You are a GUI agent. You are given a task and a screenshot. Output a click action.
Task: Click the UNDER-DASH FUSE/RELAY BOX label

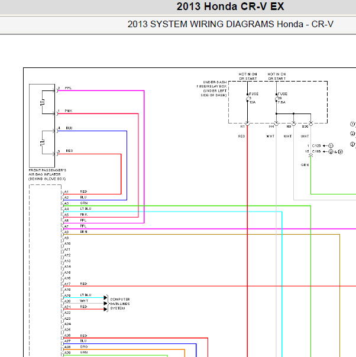pyautogui.click(x=212, y=89)
